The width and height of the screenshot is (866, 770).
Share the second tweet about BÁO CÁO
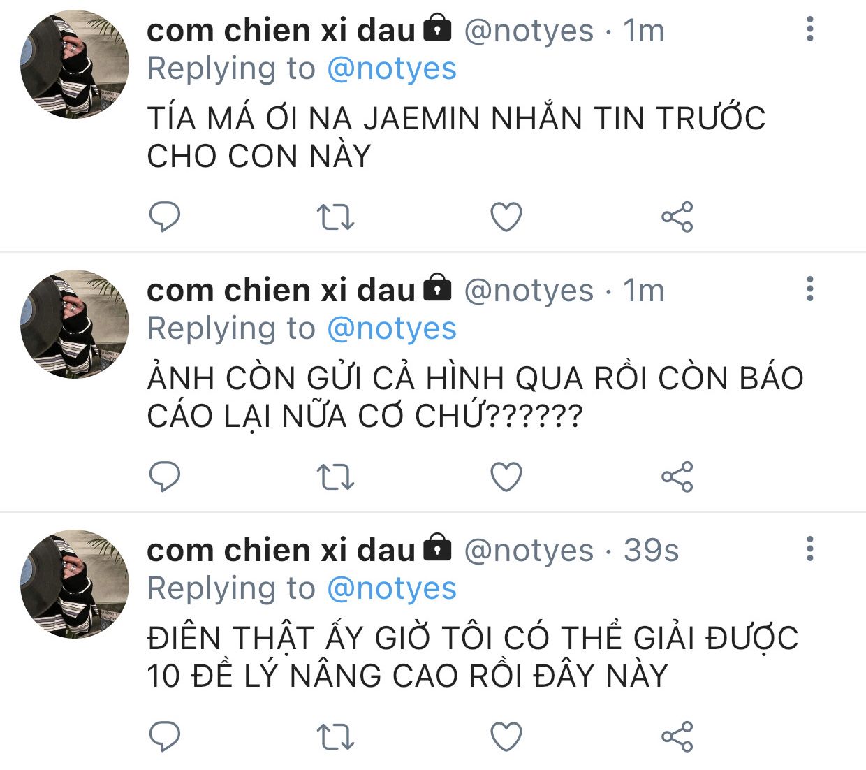677,477
